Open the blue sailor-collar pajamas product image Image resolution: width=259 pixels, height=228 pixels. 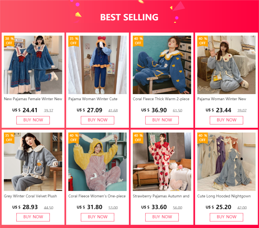[33, 65]
